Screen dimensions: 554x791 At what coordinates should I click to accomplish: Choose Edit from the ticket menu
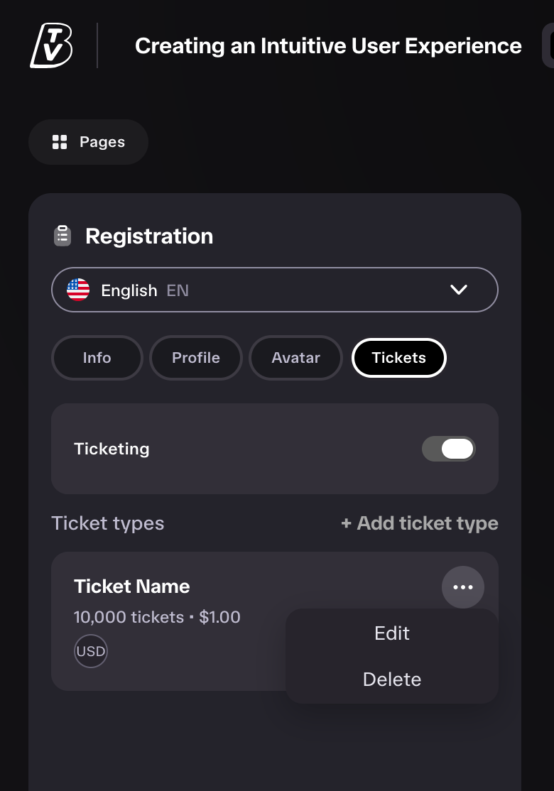click(392, 633)
